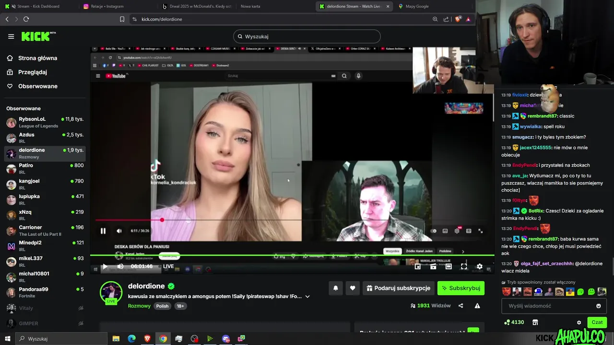Open Kick player settings gear
The image size is (614, 345).
coord(479,266)
